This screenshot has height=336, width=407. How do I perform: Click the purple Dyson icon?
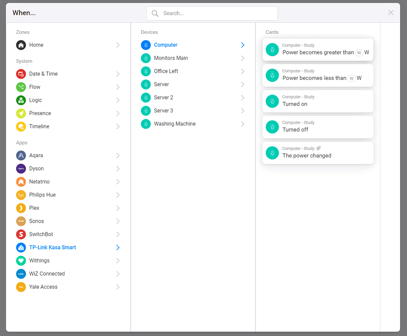[21, 169]
